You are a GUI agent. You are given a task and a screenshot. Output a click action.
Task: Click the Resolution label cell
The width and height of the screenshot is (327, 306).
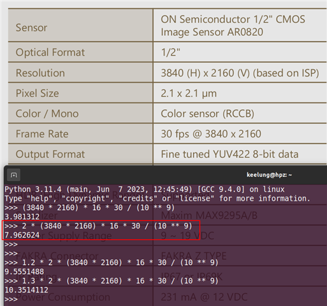[x=80, y=73]
